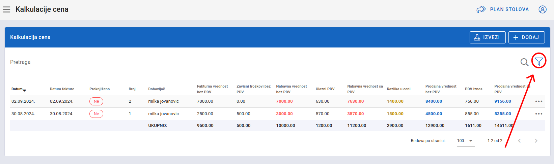
Task: Open the hamburger navigation menu
Action: click(7, 9)
